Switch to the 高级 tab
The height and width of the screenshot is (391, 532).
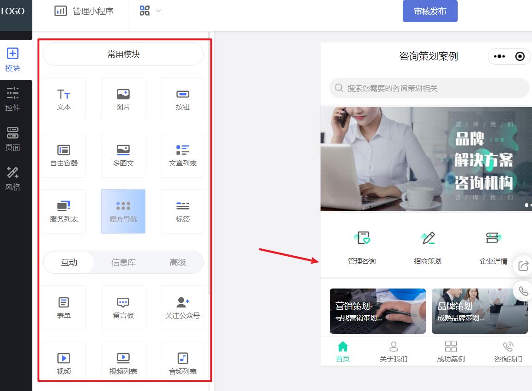coord(177,262)
